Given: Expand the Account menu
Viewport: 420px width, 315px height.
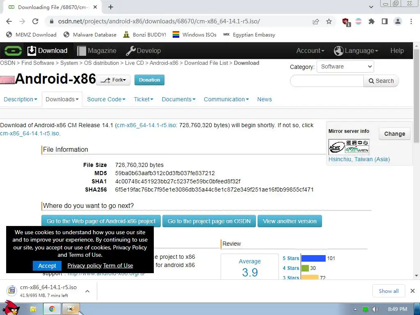Looking at the screenshot, I should (x=310, y=50).
